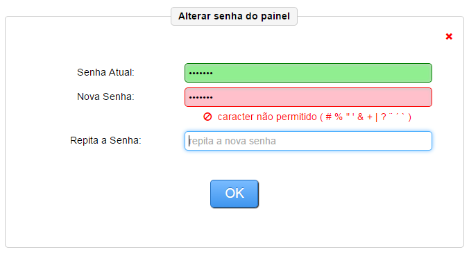This screenshot has height=254, width=469.
Task: Click the repita a nova senha placeholder text
Action: (232, 141)
